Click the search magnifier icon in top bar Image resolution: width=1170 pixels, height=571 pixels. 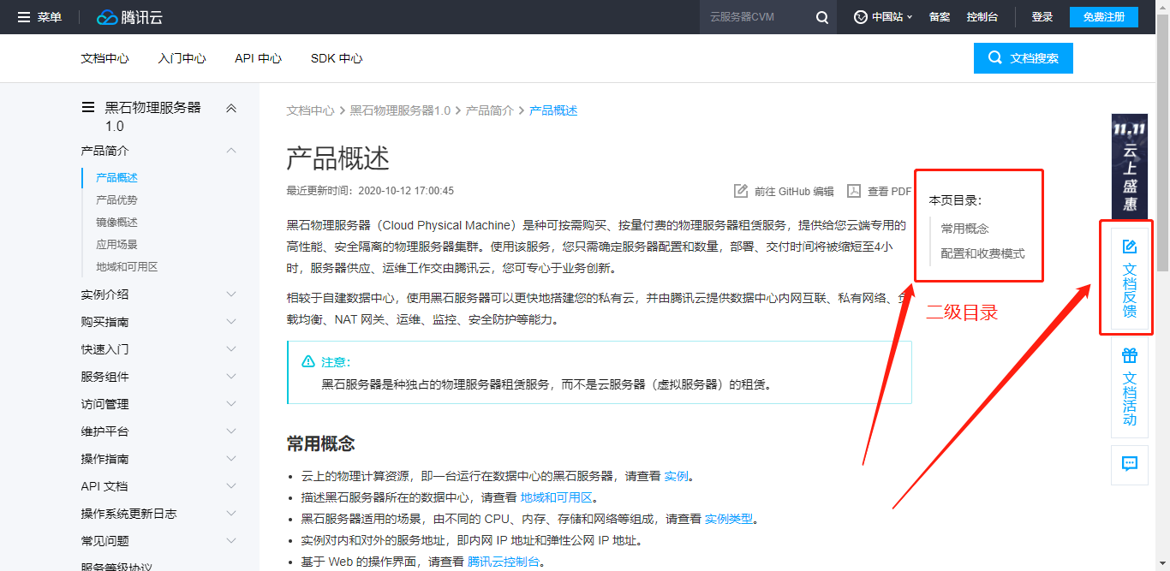pos(821,17)
